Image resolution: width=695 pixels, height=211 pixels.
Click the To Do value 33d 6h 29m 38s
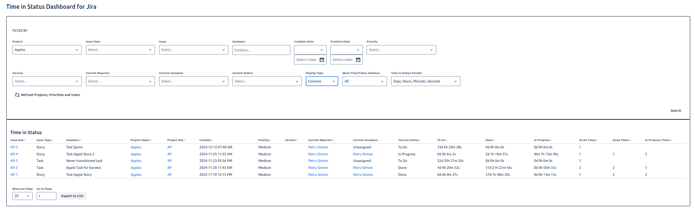(x=449, y=147)
